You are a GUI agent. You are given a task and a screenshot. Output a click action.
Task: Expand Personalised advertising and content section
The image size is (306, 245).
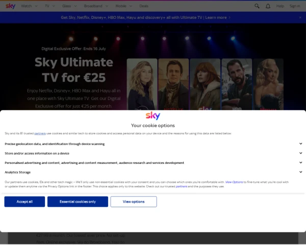coord(153,163)
